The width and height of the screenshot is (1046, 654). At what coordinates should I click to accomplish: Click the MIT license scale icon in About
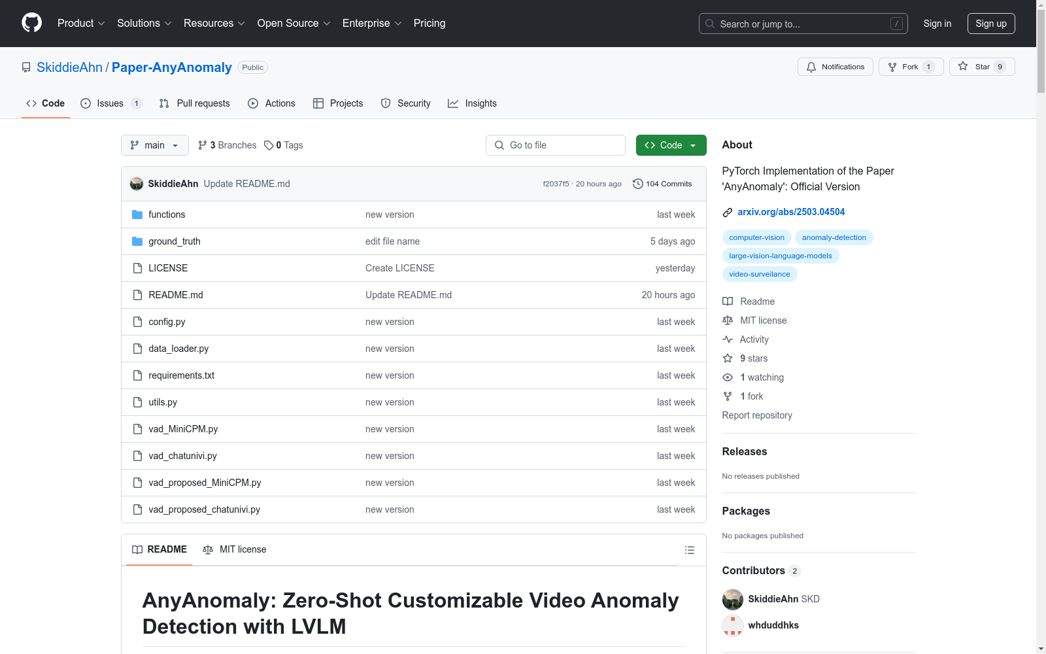pos(728,320)
